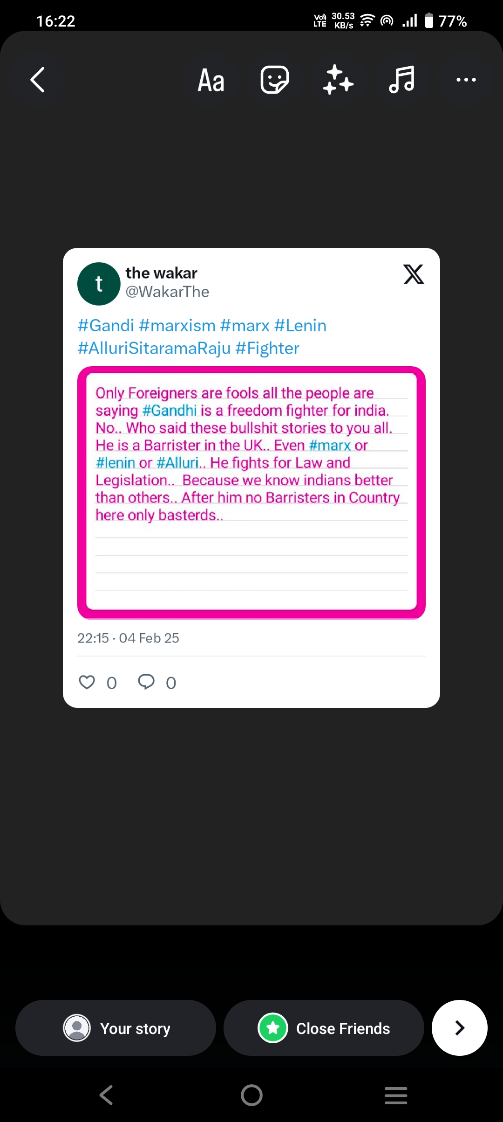Tap the Android home circle button

[251, 1095]
